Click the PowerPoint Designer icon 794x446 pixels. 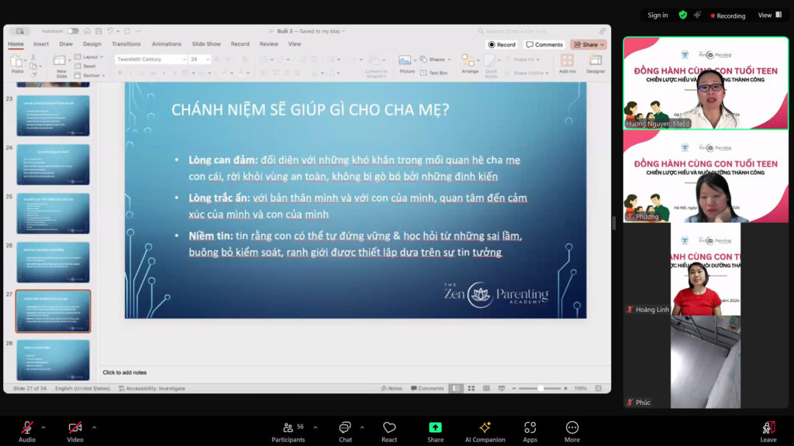point(595,64)
